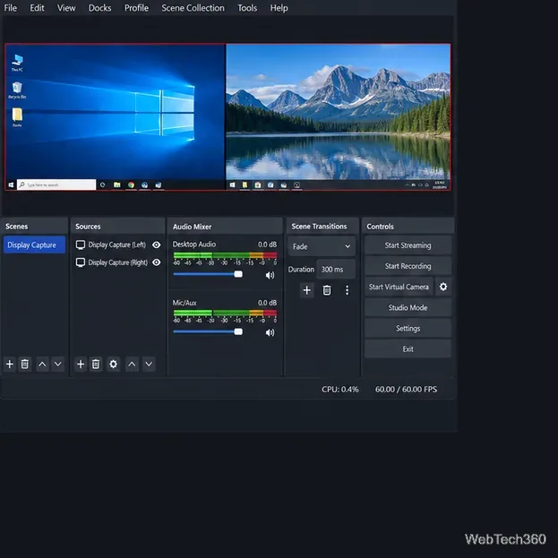Click Start Virtual Camera button

click(x=399, y=287)
